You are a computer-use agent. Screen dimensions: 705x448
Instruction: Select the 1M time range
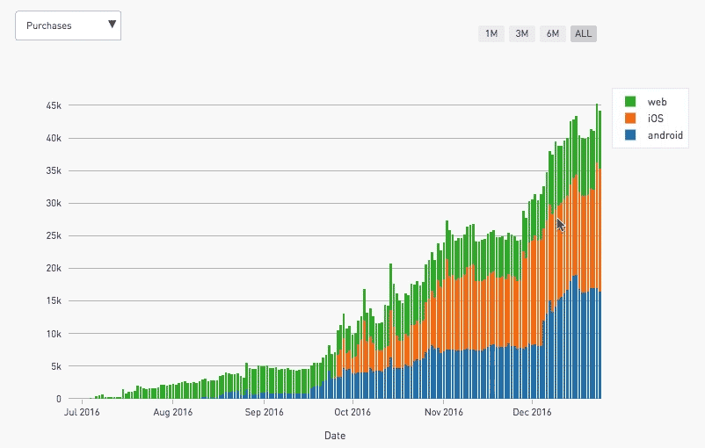click(491, 33)
